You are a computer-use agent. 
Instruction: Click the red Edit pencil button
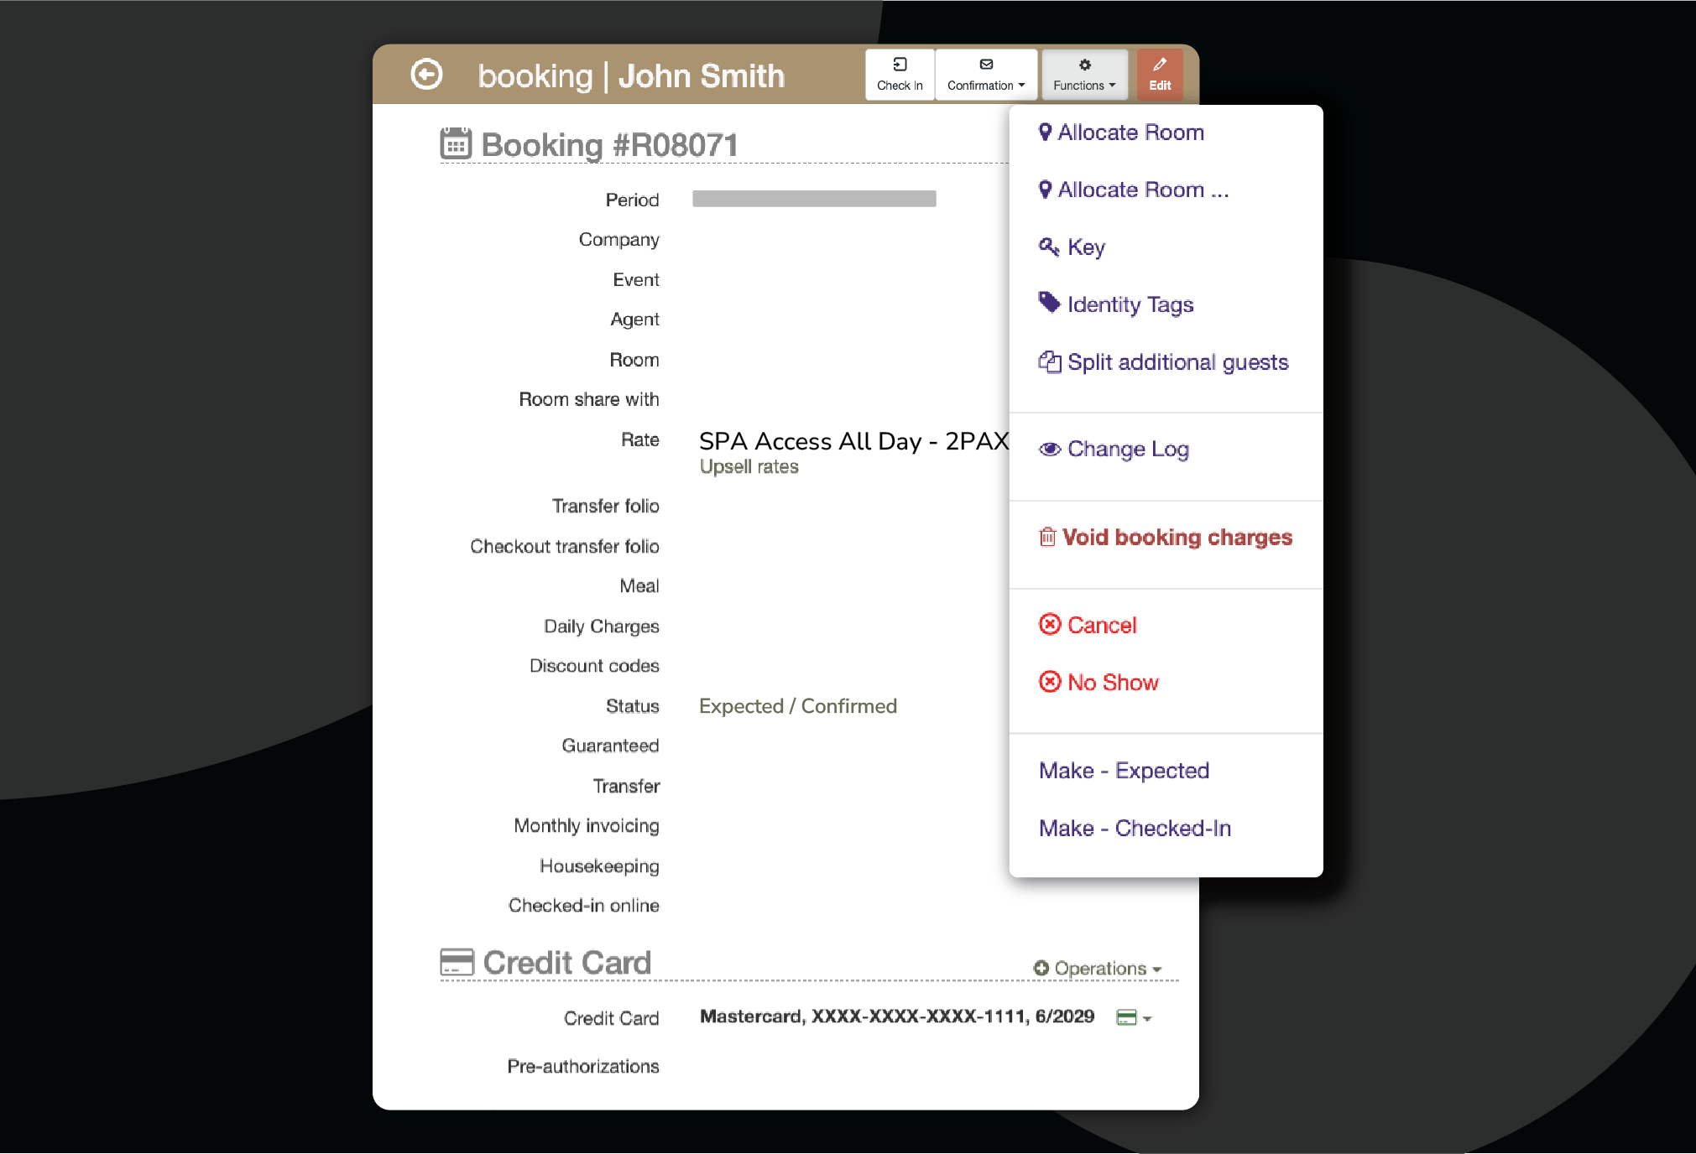[1160, 75]
